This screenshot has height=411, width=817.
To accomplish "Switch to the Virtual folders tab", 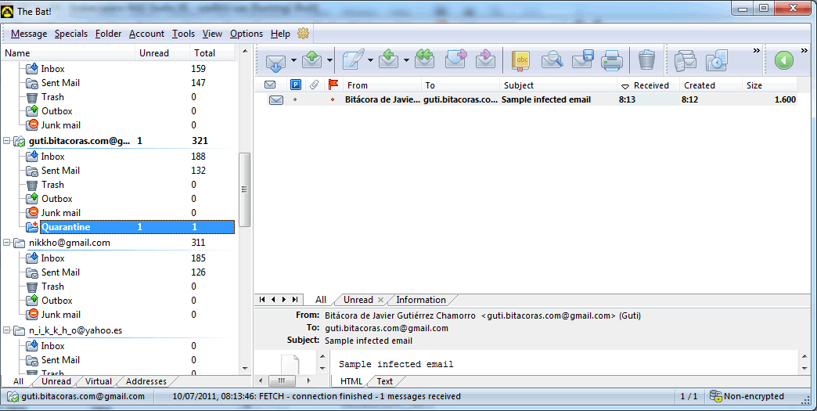I will coord(99,381).
